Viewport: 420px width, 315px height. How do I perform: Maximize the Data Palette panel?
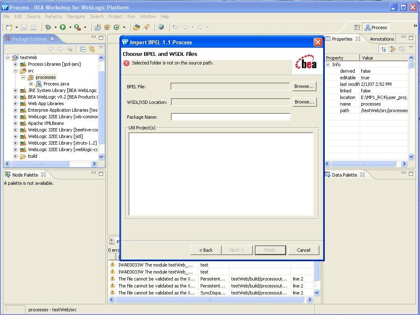tap(411, 174)
